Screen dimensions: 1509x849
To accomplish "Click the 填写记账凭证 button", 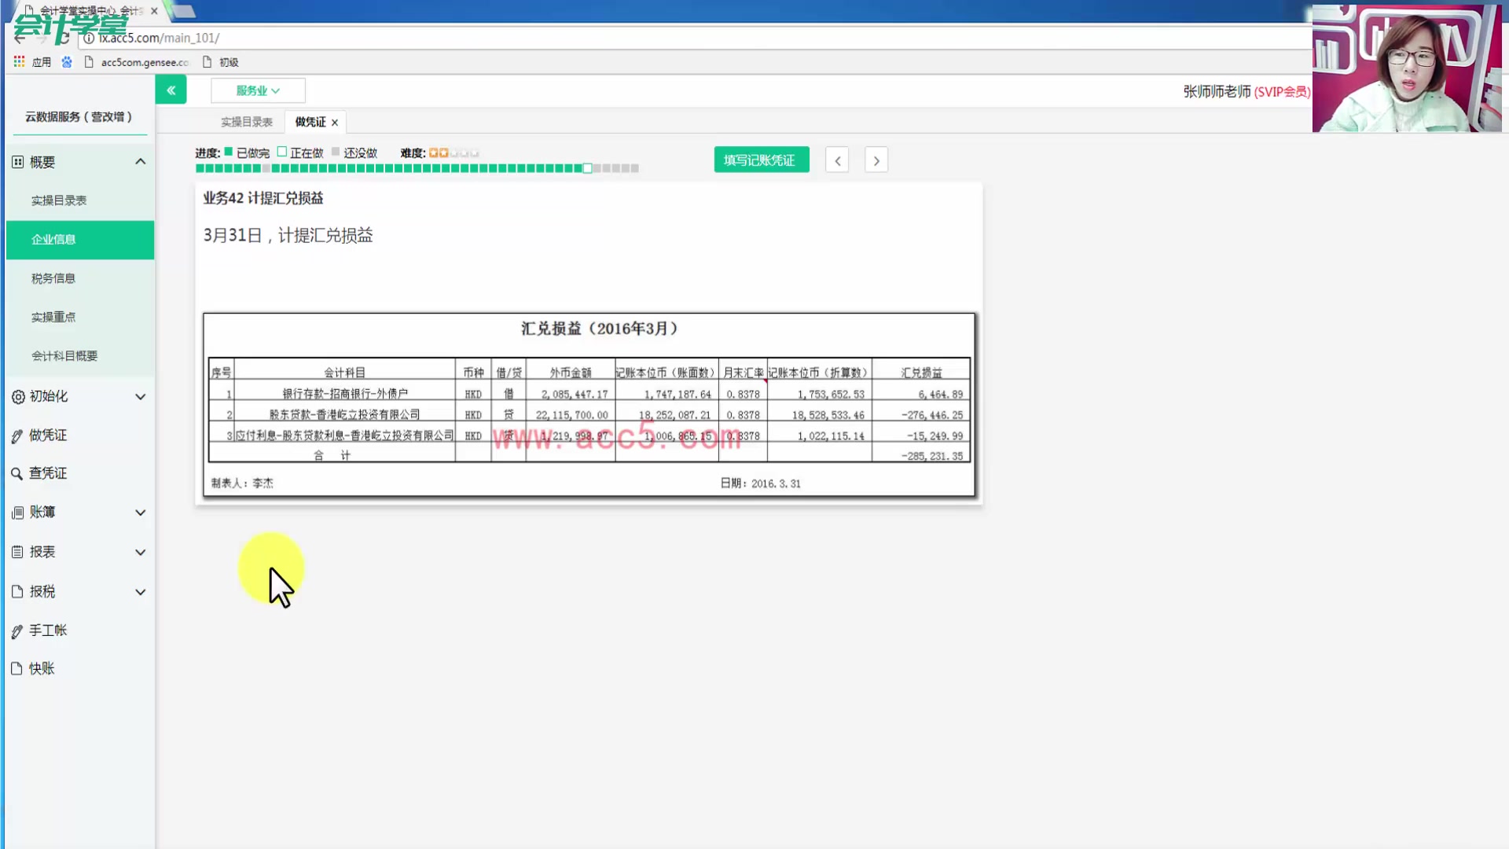I will (760, 159).
